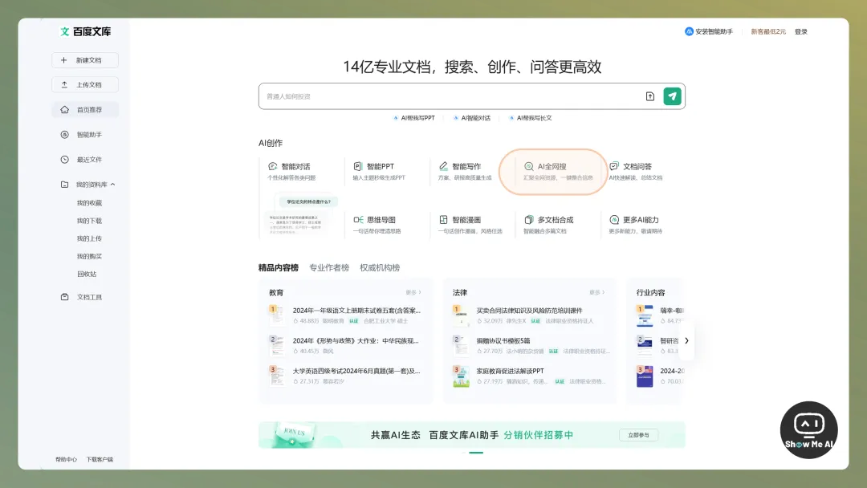
Task: Open 买卖合同法律知识及风险防范培训课件
Action: point(529,311)
